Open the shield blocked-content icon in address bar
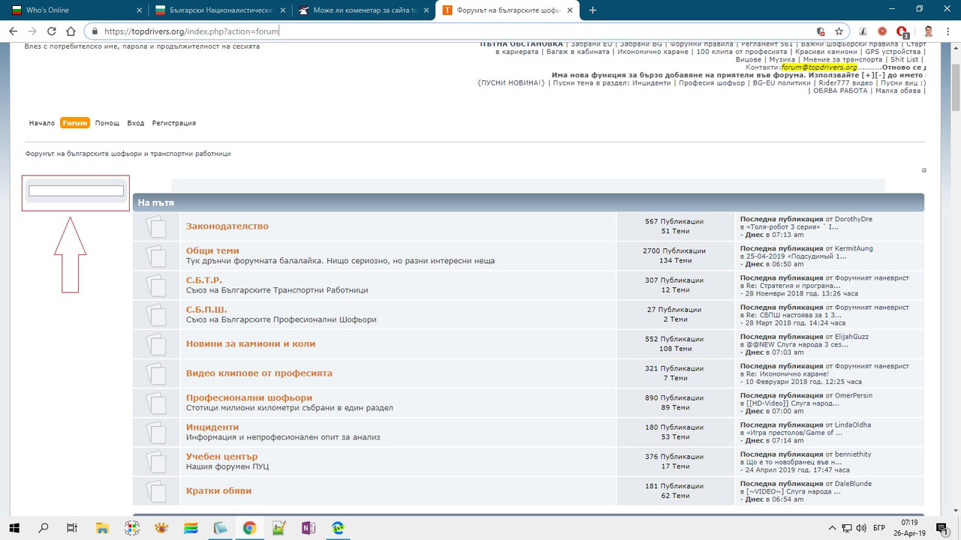Viewport: 961px width, 540px height. tap(821, 31)
